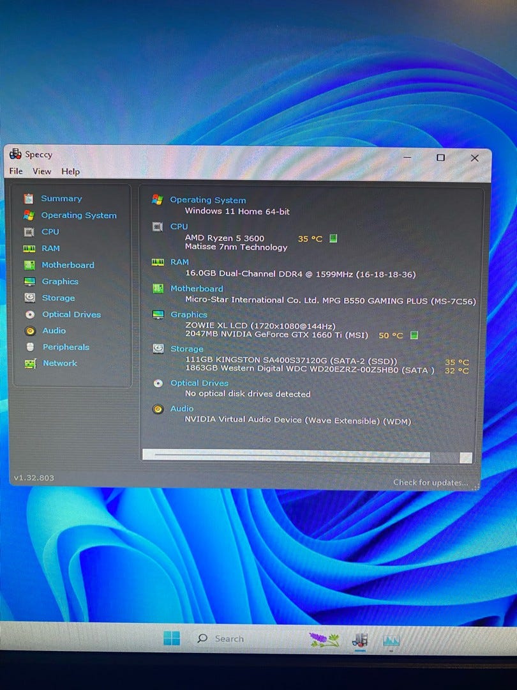The height and width of the screenshot is (690, 517).
Task: Click the AMD Ryzen 5 3600 text
Action: coord(225,238)
